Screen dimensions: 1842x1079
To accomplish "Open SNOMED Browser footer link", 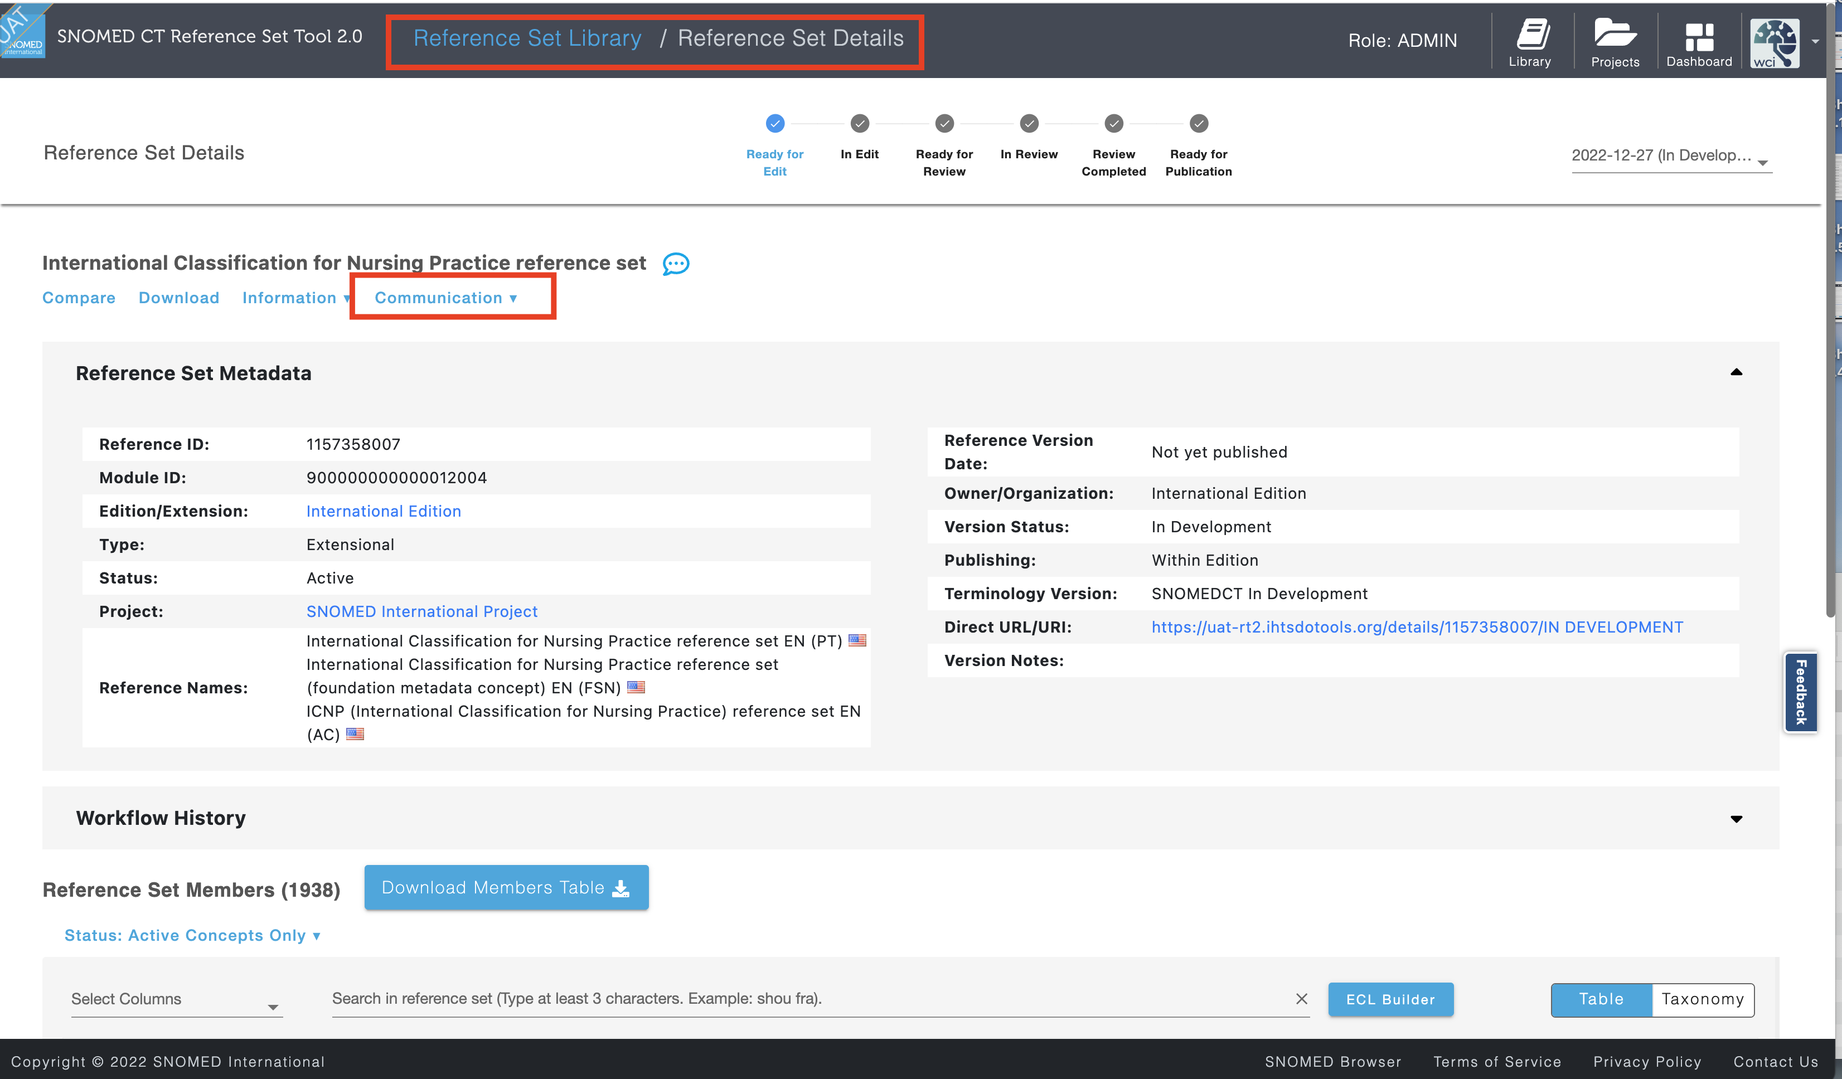I will 1332,1062.
